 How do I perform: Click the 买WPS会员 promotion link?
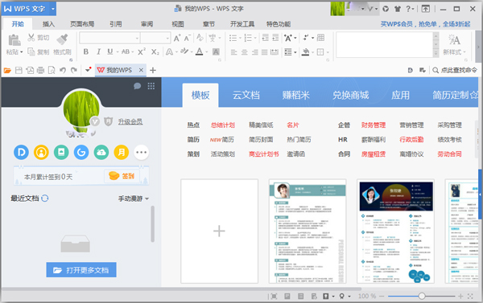point(425,24)
